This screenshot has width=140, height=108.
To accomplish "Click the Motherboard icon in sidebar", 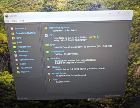I will tap(15, 47).
